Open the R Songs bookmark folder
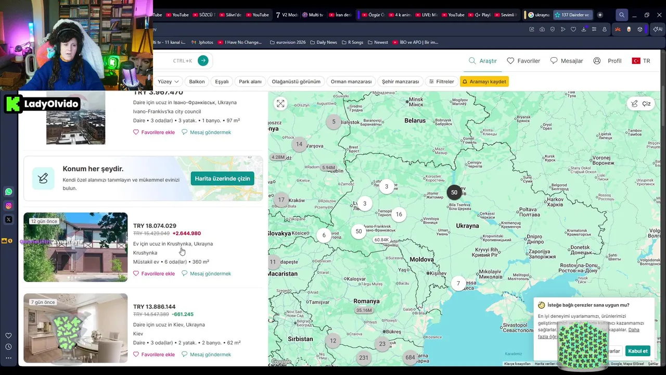The height and width of the screenshot is (375, 666). [x=352, y=42]
